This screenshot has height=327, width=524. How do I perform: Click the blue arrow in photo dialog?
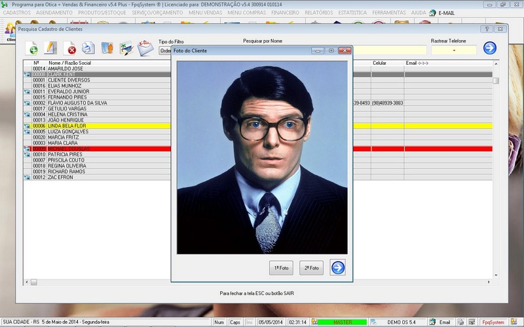tap(337, 267)
